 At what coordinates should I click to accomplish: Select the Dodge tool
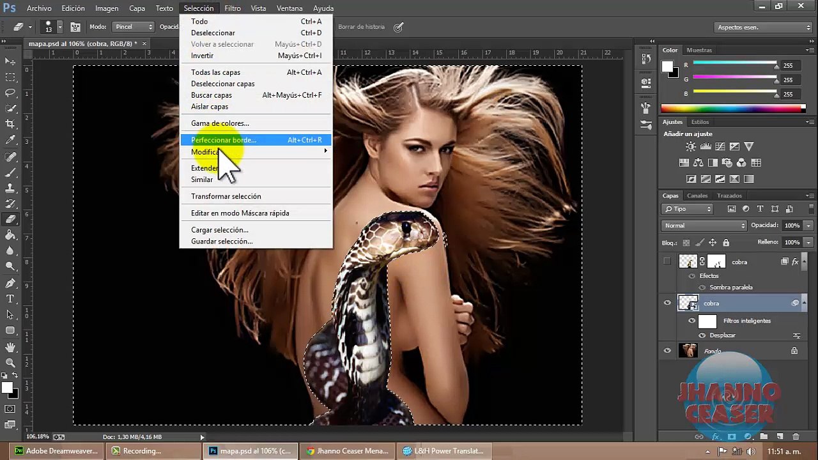[10, 267]
